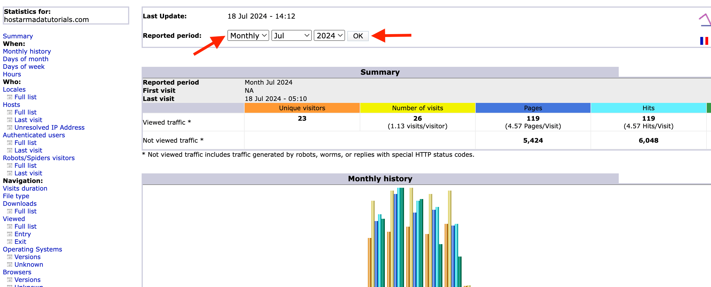This screenshot has height=287, width=711.
Task: Go to Monthly history link
Action: point(27,51)
